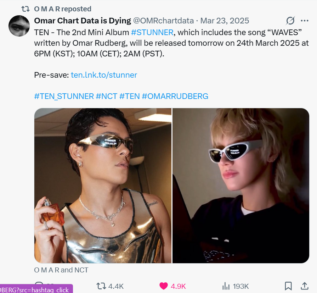The width and height of the screenshot is (317, 293).
Task: Click the share post icon
Action: point(304,286)
